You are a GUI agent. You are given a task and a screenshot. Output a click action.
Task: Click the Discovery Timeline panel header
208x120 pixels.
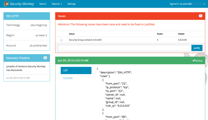pyautogui.click(x=27, y=58)
